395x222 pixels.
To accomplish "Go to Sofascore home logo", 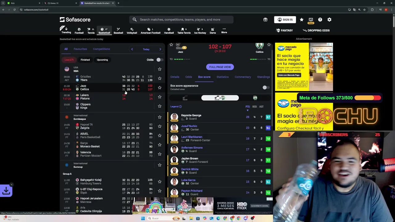I will 75,19.
